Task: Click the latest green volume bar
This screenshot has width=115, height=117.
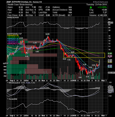Action: tap(99, 76)
